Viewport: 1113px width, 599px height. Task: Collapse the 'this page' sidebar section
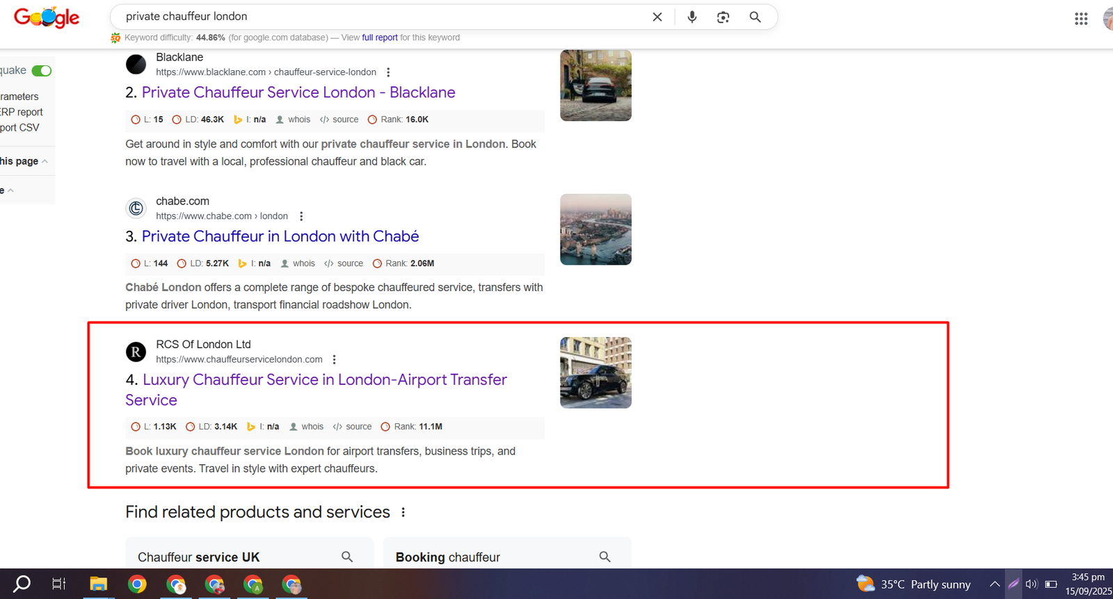point(45,161)
